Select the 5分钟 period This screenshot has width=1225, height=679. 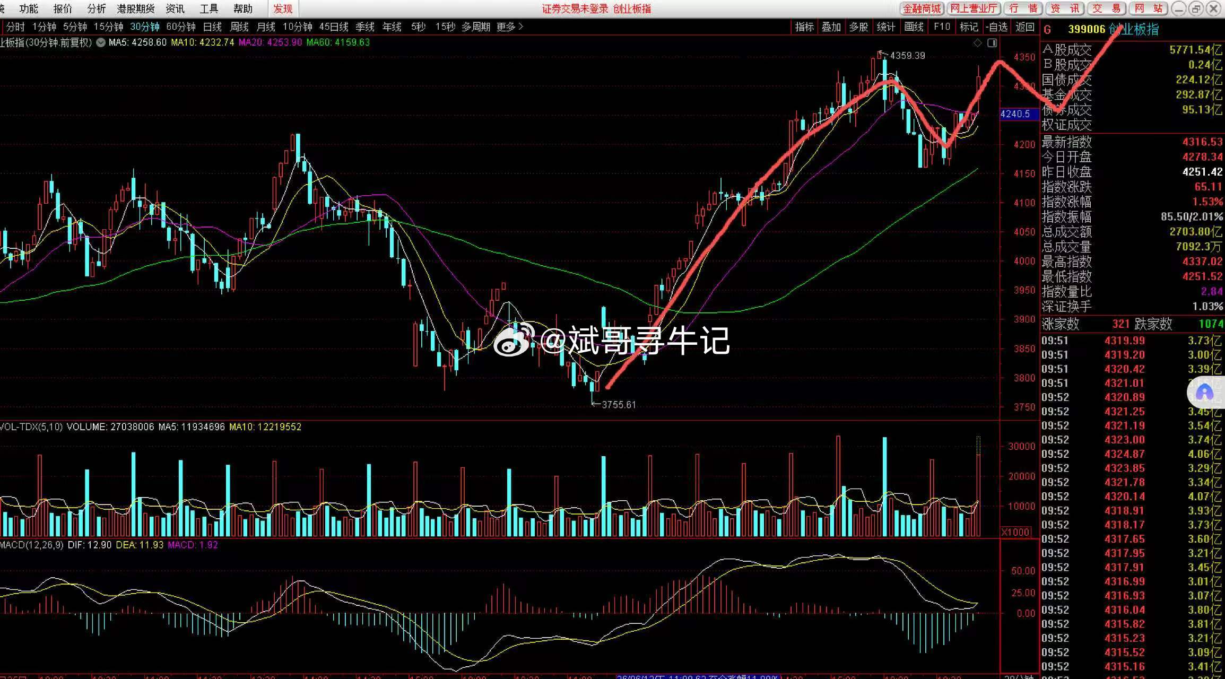(75, 27)
